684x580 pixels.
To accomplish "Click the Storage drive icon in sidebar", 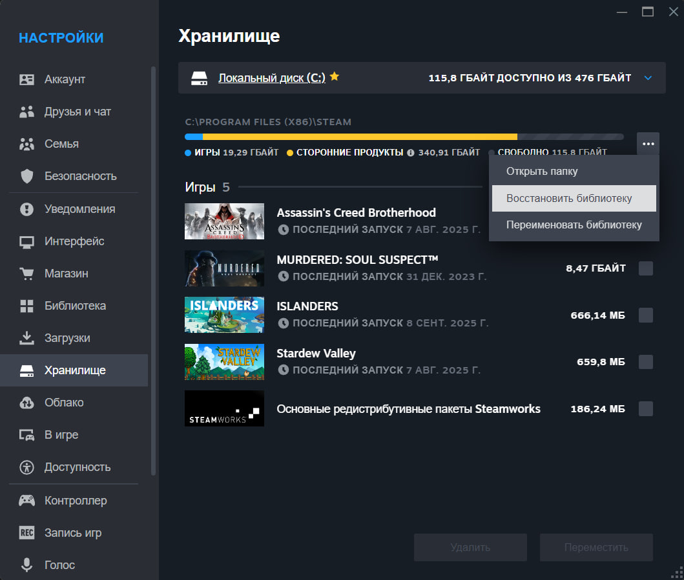I will coord(26,370).
